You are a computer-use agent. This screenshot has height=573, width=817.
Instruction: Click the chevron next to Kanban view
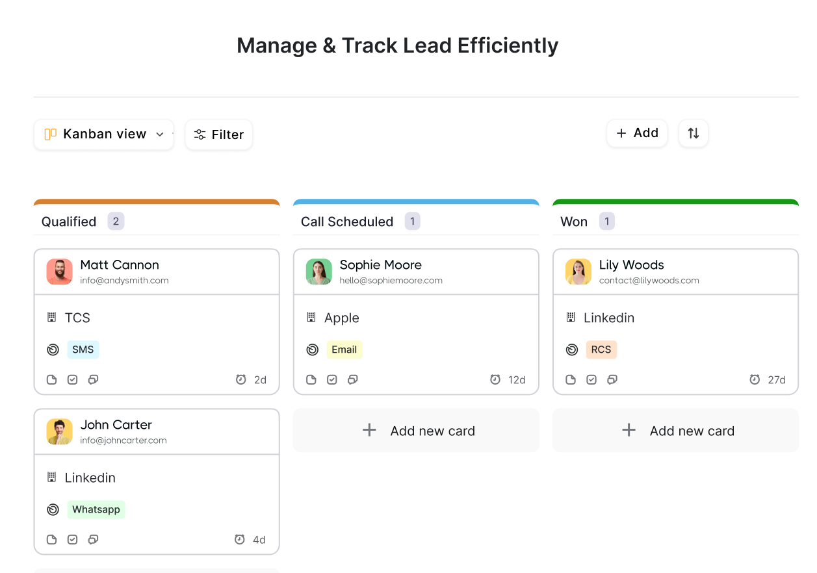[x=160, y=134]
